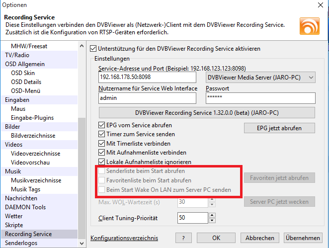Screen dimensions: 329x248
Task: Select Nachrichten in options tree
Action: 39,198
